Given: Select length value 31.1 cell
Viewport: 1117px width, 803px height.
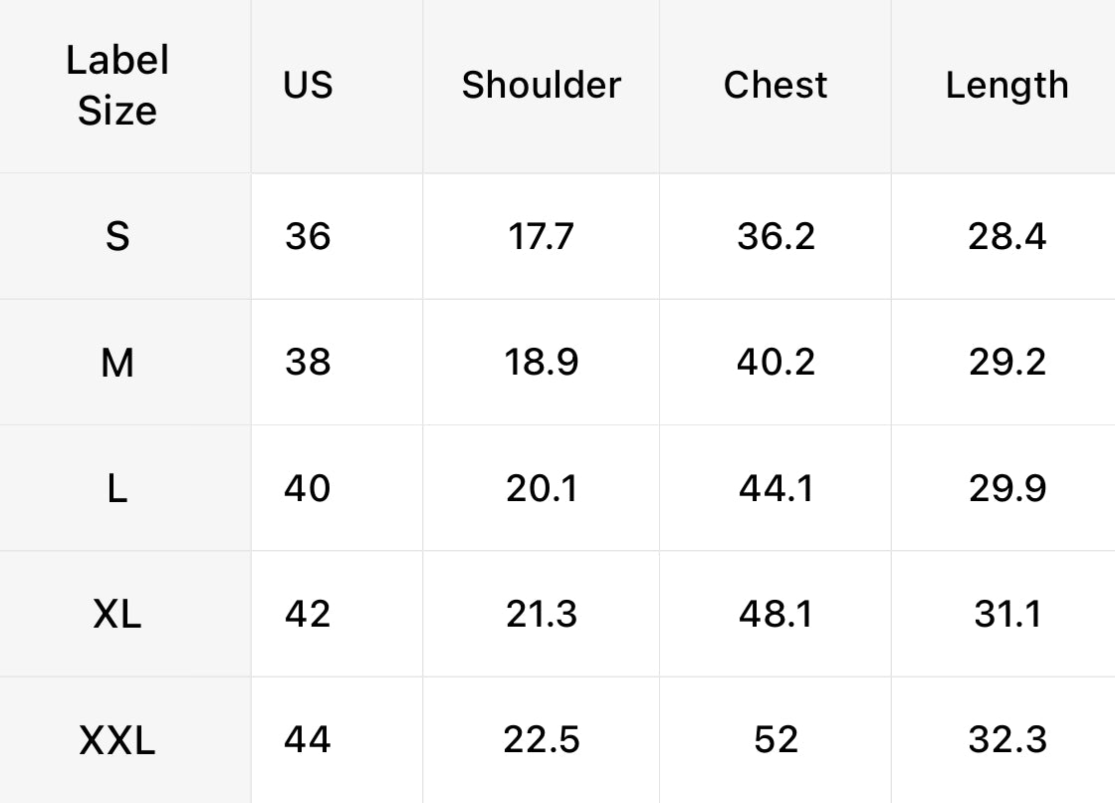Looking at the screenshot, I should pyautogui.click(x=1006, y=614).
